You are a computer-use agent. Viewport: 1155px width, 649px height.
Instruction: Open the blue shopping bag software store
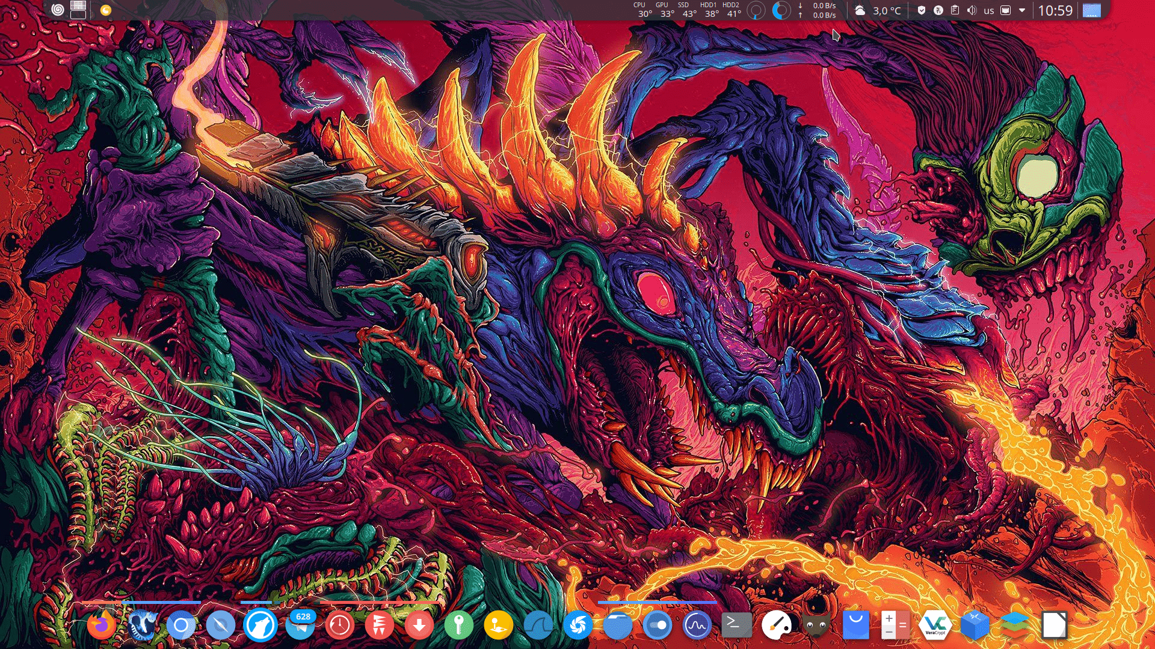click(856, 626)
